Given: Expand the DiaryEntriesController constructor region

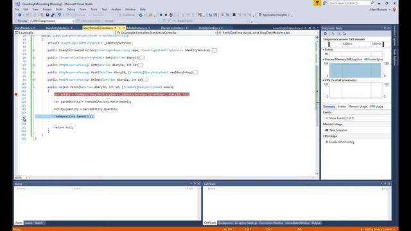Looking at the screenshot, I should [33, 50].
